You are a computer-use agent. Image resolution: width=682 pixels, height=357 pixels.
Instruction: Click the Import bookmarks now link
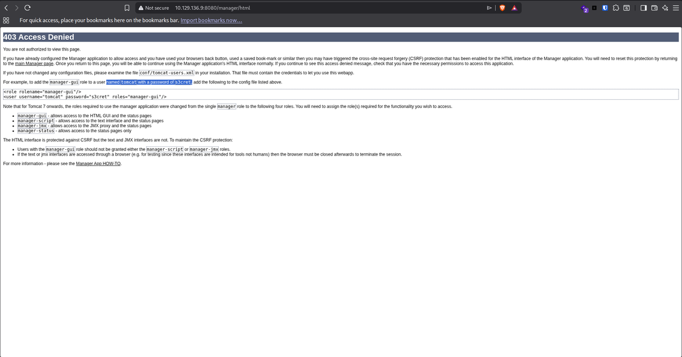[x=211, y=20]
